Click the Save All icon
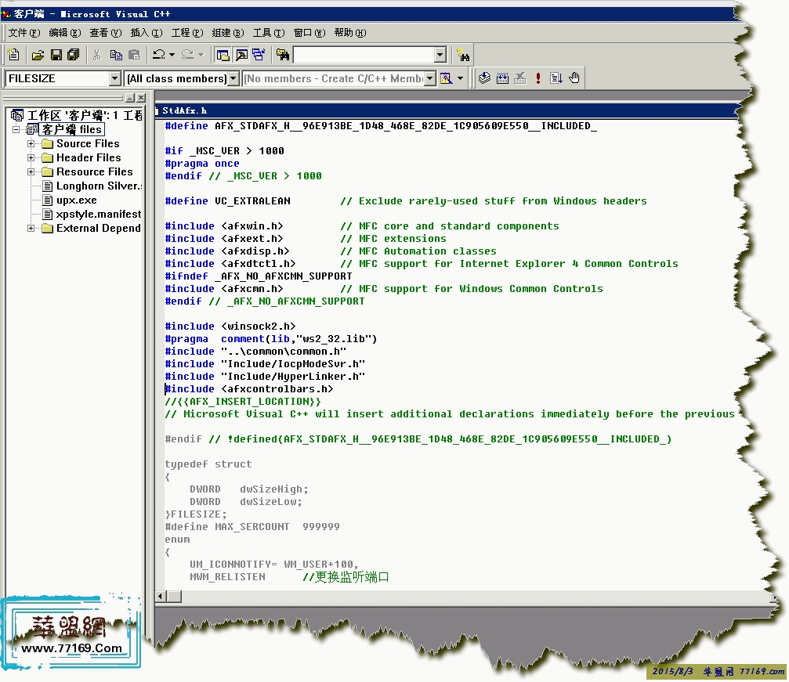 (73, 55)
